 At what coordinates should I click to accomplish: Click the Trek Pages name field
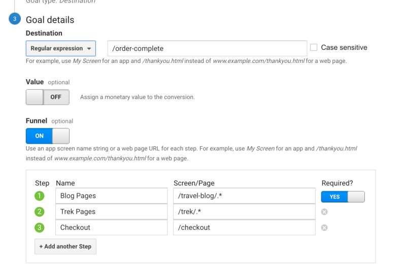111,212
